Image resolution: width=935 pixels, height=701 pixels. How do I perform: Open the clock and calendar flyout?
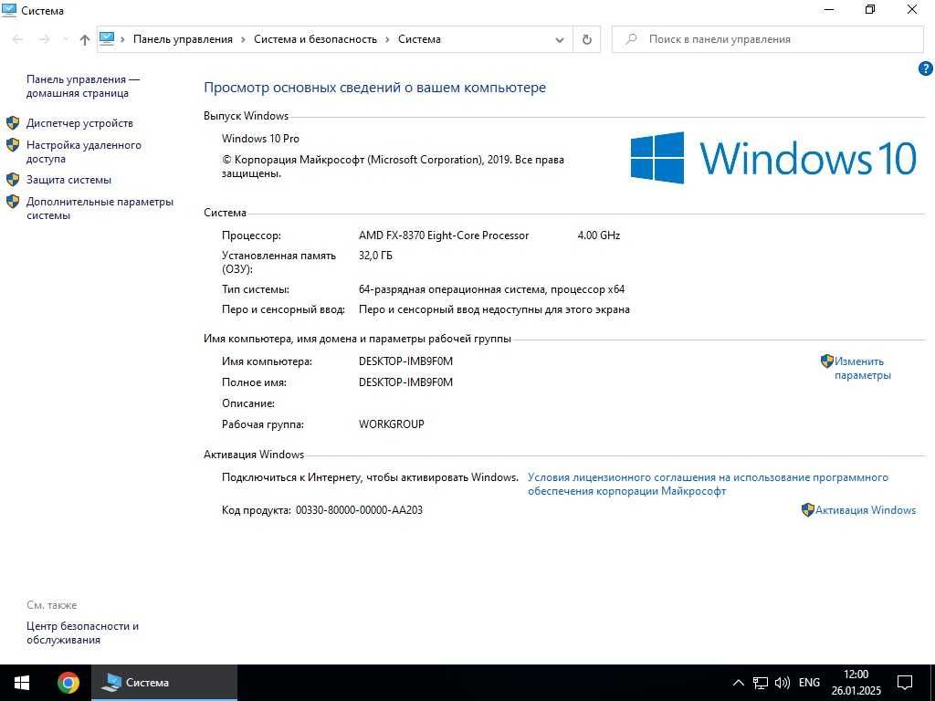click(856, 683)
